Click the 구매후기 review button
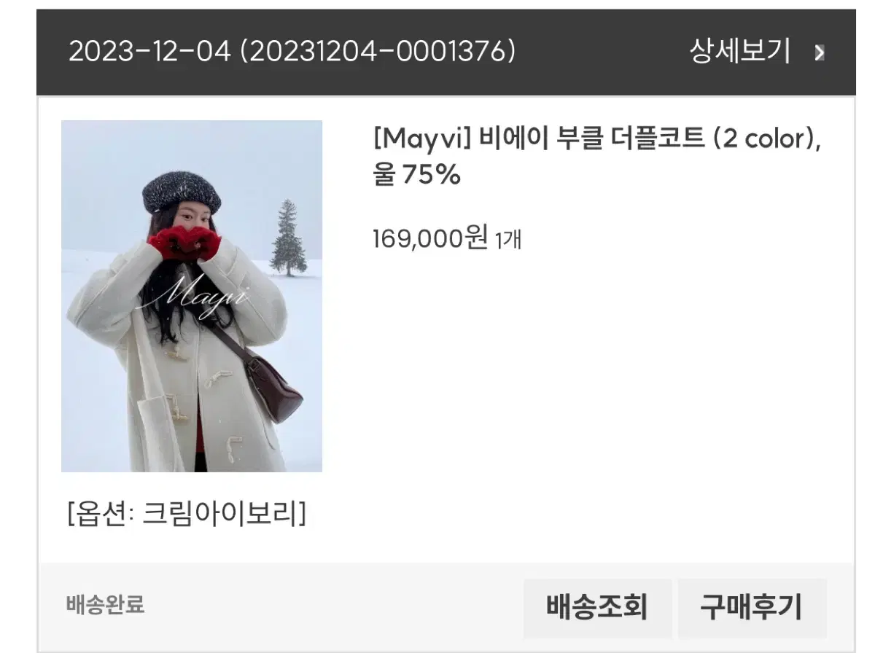Screen dimensions: 875x653 [x=752, y=607]
